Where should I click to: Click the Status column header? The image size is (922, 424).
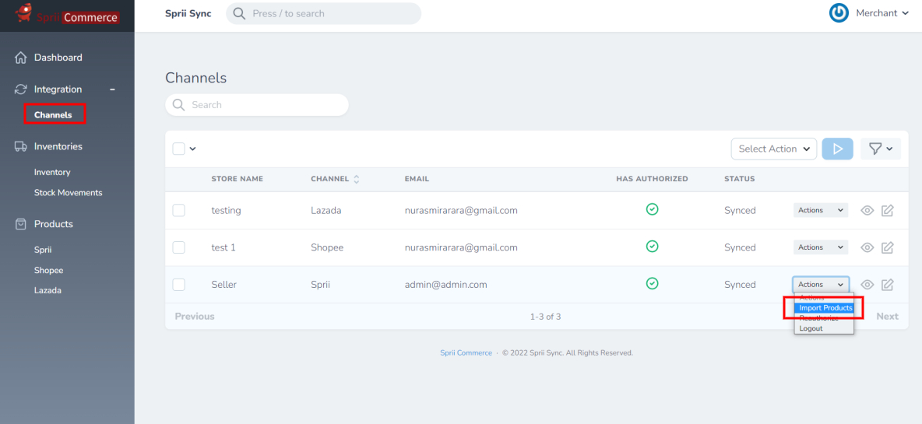coord(739,178)
